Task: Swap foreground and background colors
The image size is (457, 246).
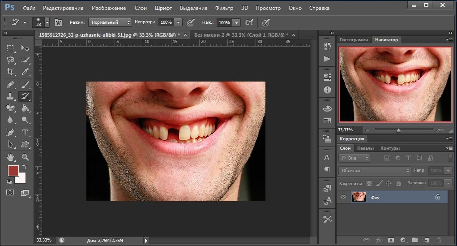Action: click(x=25, y=167)
